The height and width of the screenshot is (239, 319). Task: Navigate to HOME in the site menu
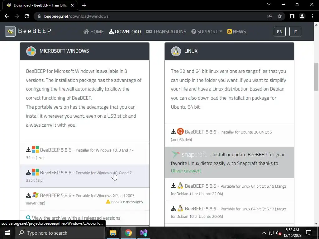[x=94, y=31]
